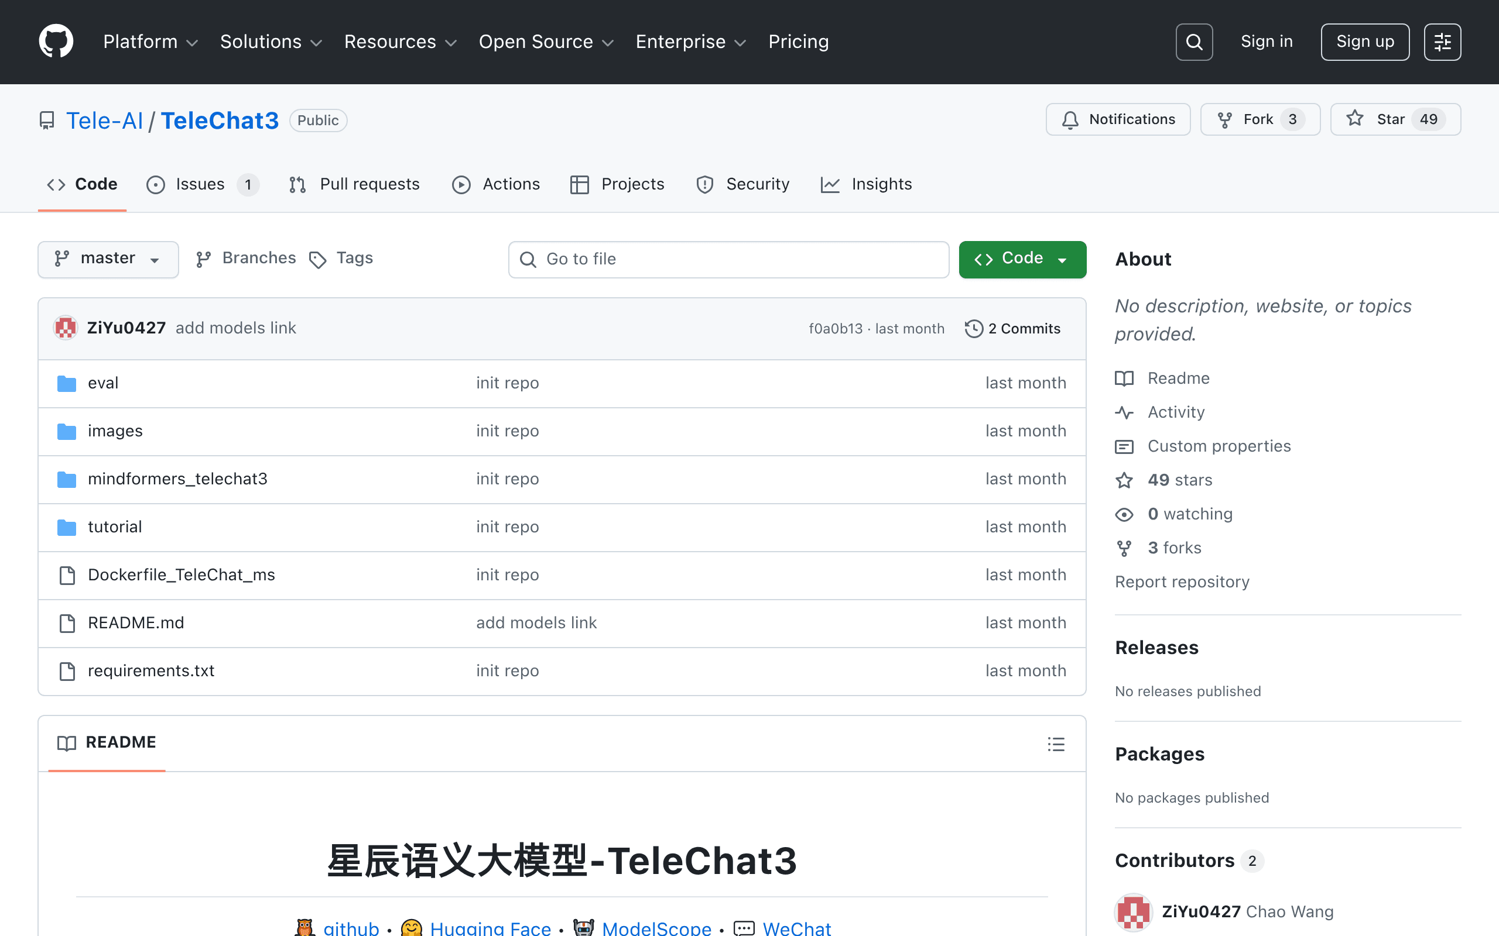
Task: Click the pulse icon next to Activity
Action: click(x=1124, y=412)
